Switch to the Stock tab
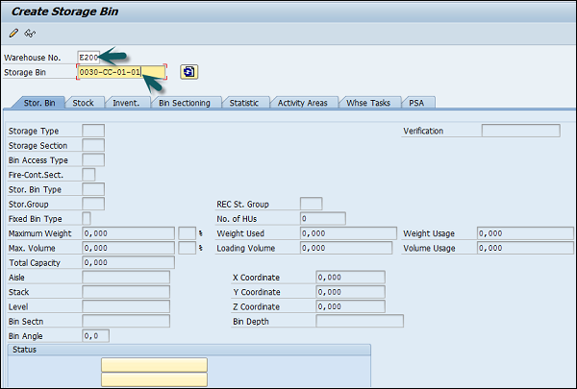The image size is (577, 389). coord(84,103)
